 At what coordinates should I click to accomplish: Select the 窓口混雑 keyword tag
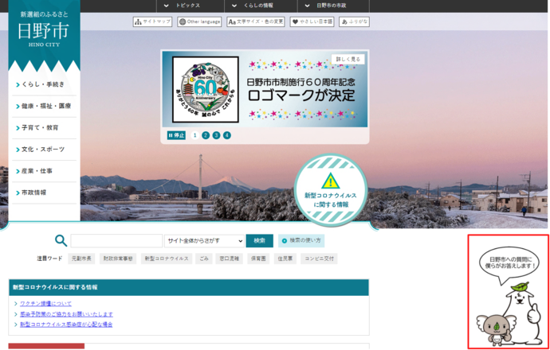pyautogui.click(x=229, y=259)
